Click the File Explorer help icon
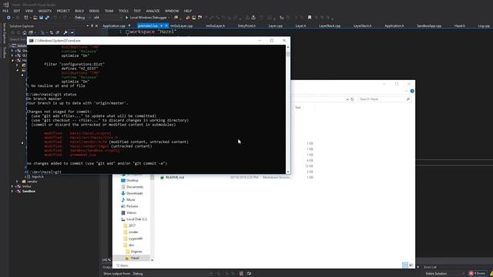This screenshot has width=493, height=277. coord(412,91)
